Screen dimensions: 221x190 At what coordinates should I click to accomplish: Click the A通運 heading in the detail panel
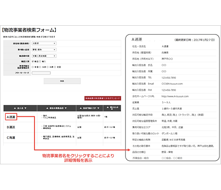coord(137,39)
